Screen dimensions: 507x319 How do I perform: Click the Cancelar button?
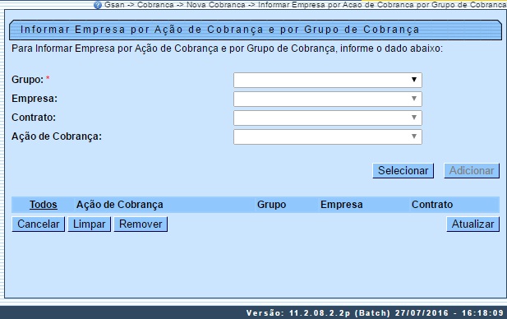(x=38, y=224)
